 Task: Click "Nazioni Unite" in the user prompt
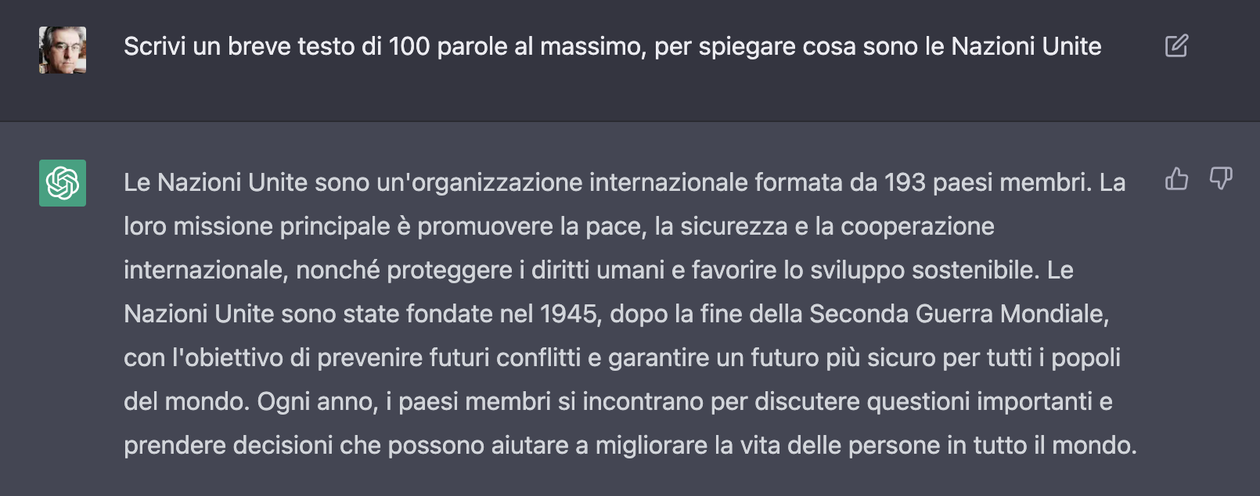[x=1026, y=47]
